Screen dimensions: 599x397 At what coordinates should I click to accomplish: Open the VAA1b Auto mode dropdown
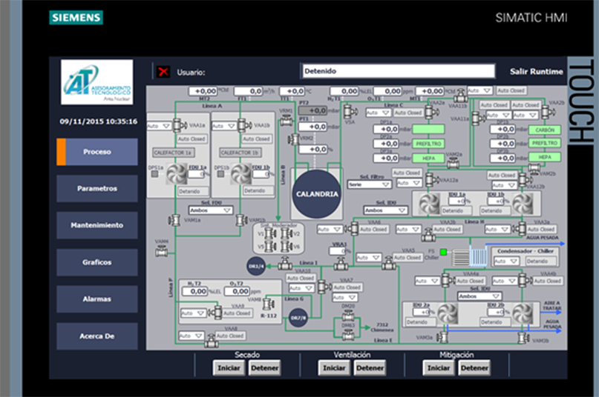coord(224,125)
